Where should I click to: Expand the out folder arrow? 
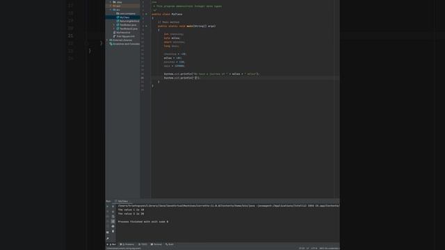pyautogui.click(x=111, y=6)
